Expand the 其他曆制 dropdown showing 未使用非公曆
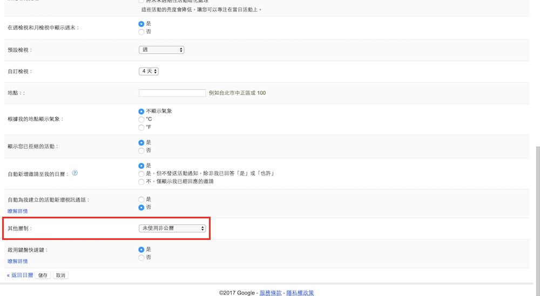The image size is (540, 296). 172,229
